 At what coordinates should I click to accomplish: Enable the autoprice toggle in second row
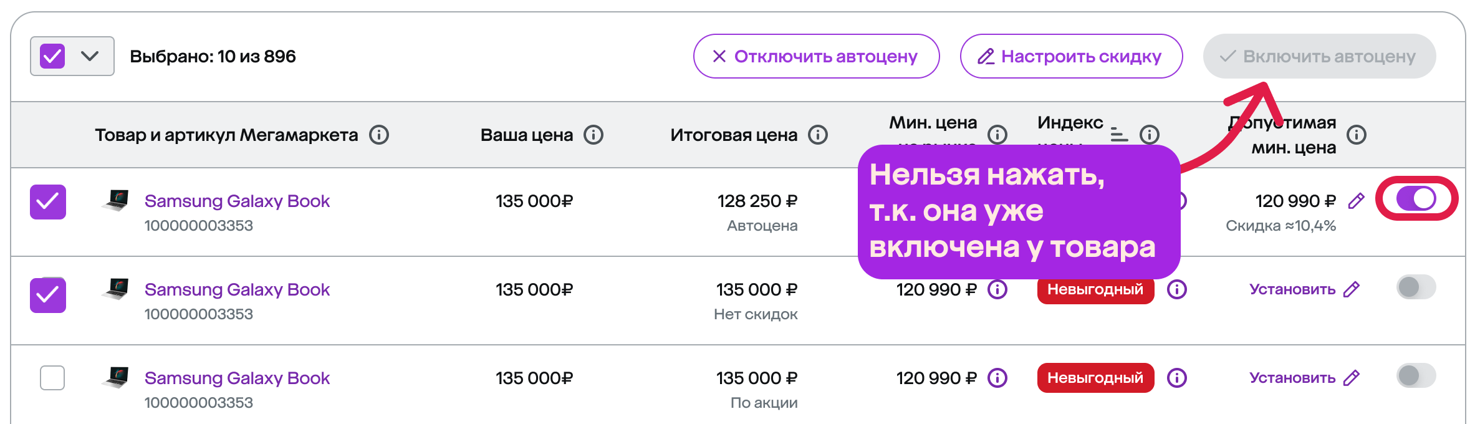coord(1416,287)
